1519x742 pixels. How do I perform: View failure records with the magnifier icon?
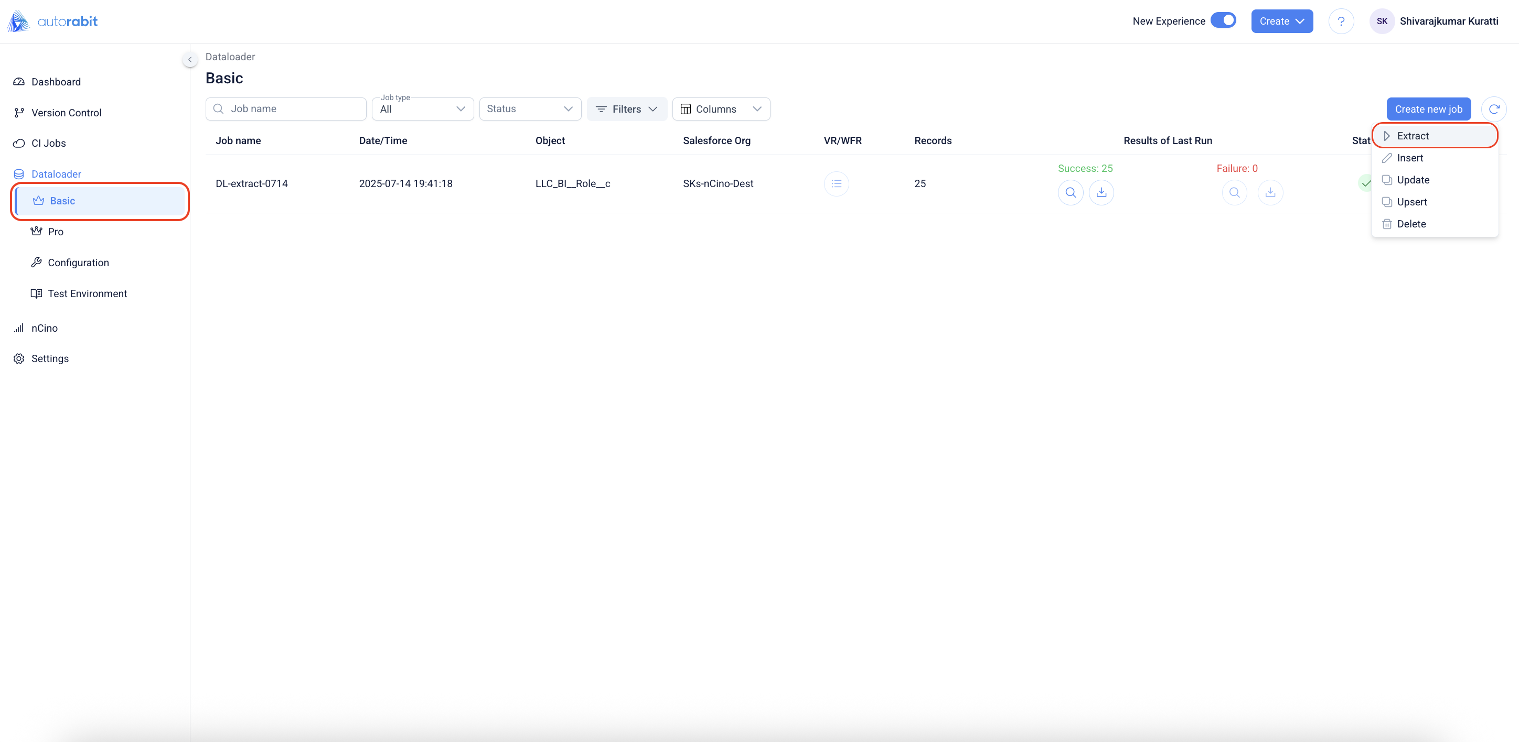click(1234, 192)
